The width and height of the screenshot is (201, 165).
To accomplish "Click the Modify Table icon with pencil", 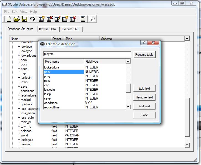I will pyautogui.click(x=57, y=19).
